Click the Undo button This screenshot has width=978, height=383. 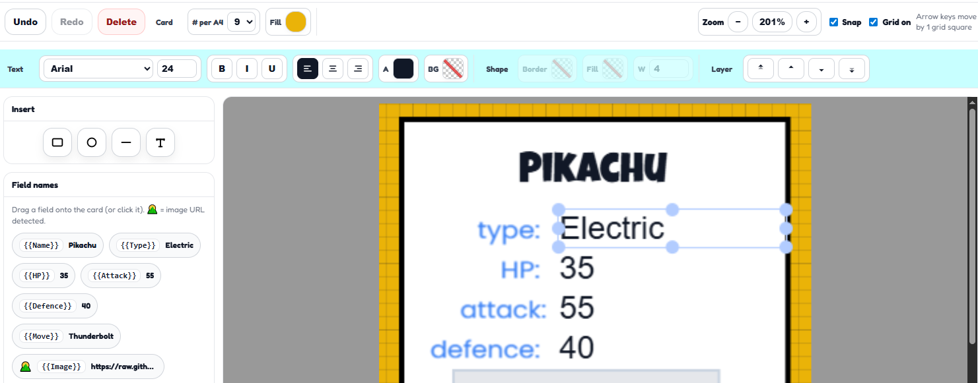pyautogui.click(x=26, y=22)
